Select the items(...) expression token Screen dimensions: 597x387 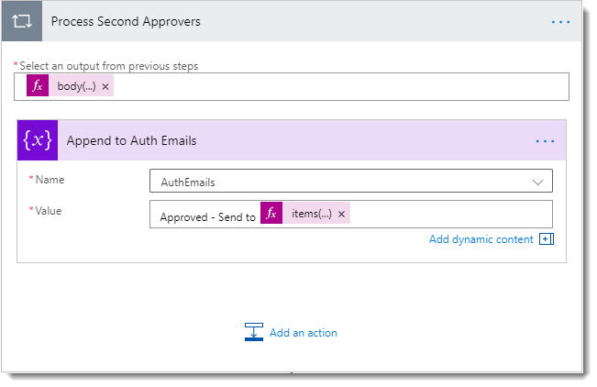(311, 214)
